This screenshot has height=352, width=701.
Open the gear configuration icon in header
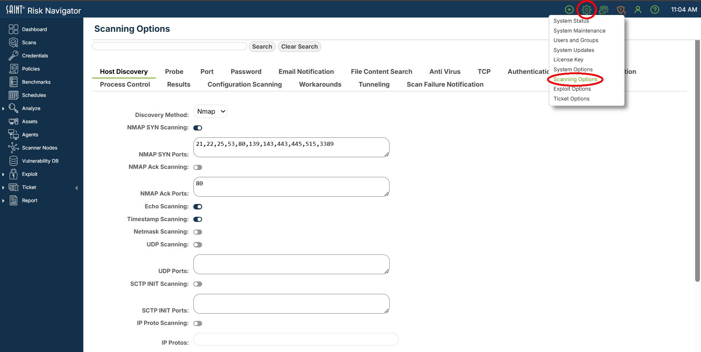(586, 10)
